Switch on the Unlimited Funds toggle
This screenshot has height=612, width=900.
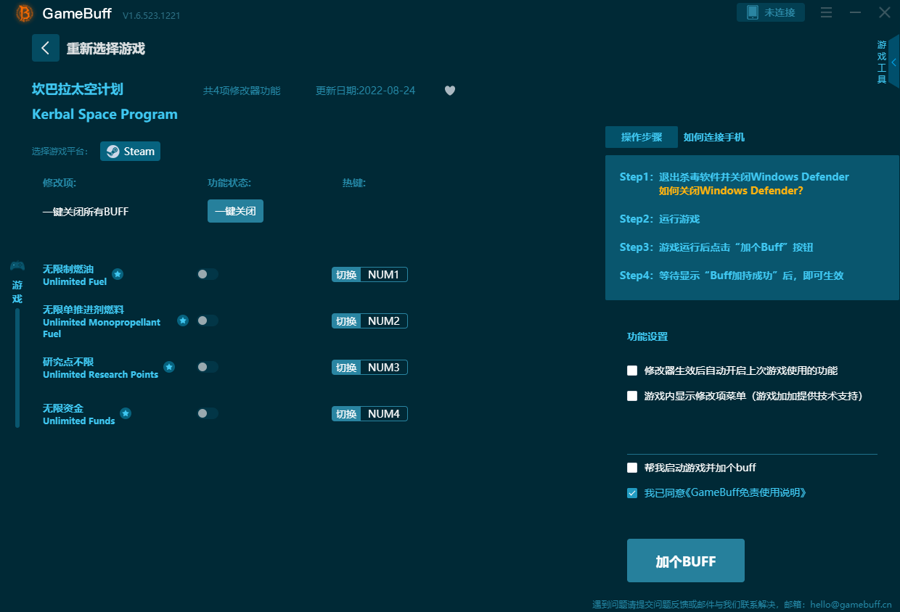208,413
